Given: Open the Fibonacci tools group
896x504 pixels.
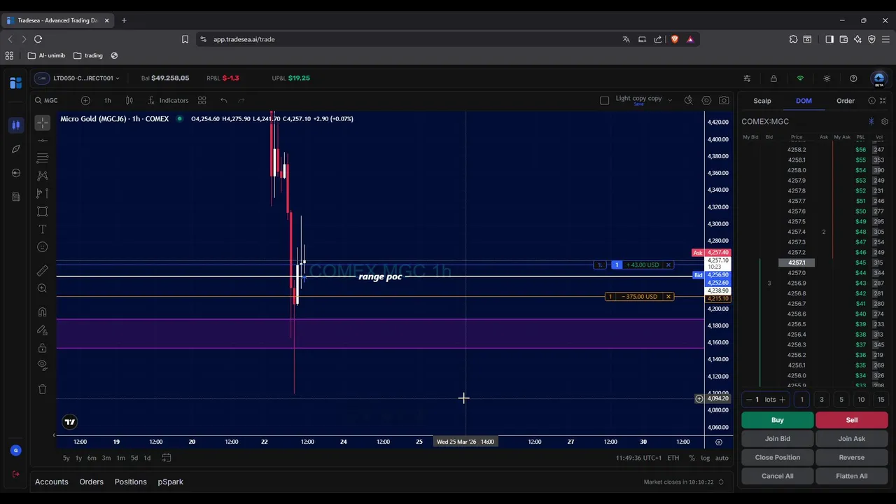Looking at the screenshot, I should [42, 158].
